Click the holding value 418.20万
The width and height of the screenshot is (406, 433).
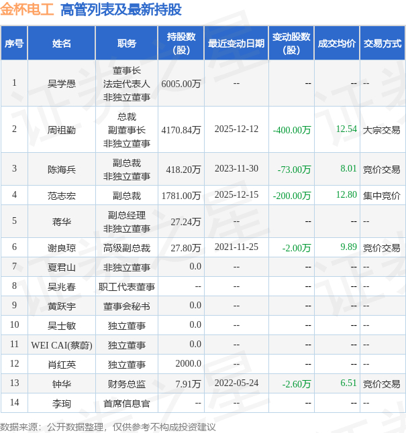[x=183, y=169]
